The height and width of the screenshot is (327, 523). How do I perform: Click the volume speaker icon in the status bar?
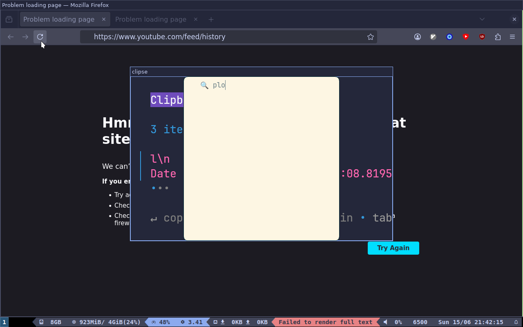tap(385, 322)
